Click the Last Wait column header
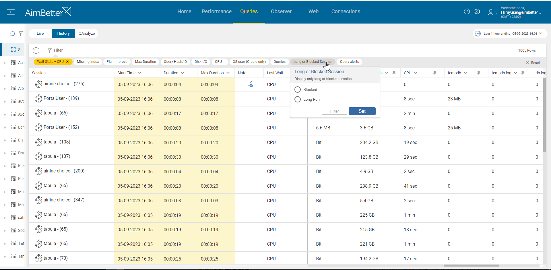Image resolution: width=551 pixels, height=270 pixels. [275, 73]
